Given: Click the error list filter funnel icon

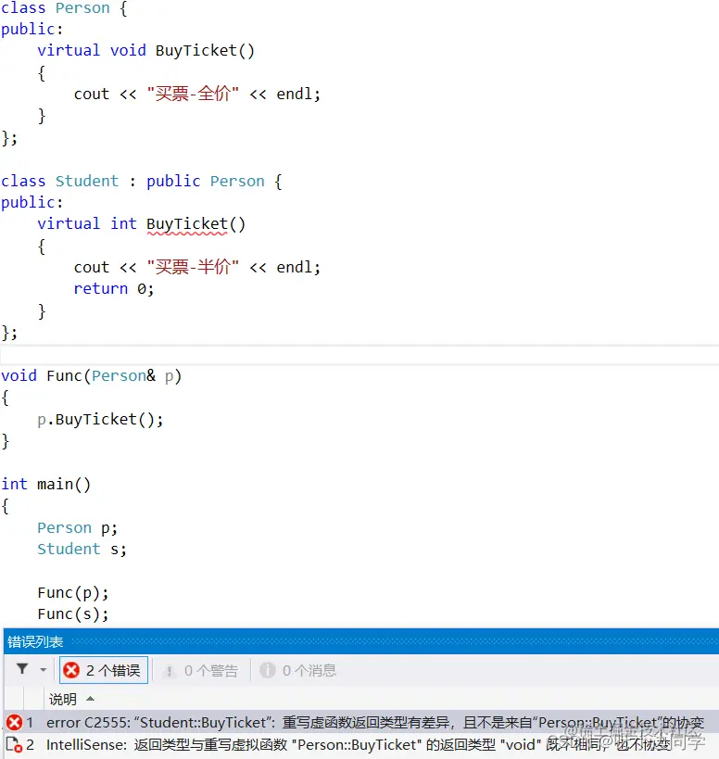Looking at the screenshot, I should tap(22, 669).
